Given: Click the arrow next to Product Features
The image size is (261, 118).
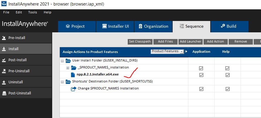Looking at the screenshot, I should coord(186,52).
